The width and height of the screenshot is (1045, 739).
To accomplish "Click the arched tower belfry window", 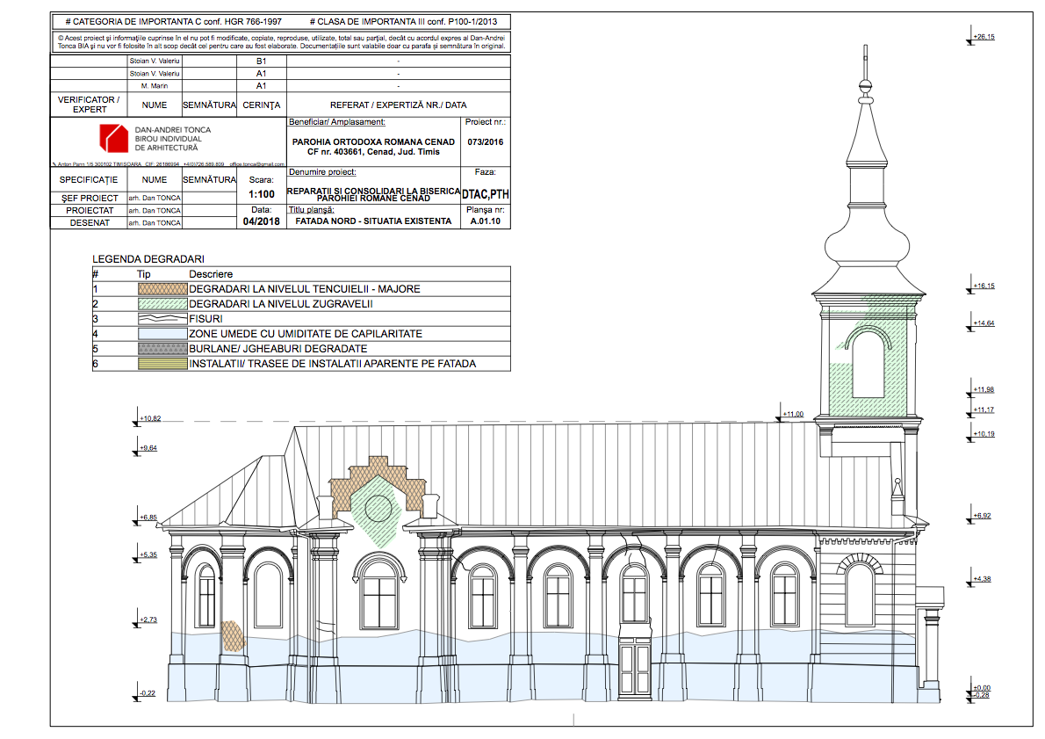I will tap(868, 365).
